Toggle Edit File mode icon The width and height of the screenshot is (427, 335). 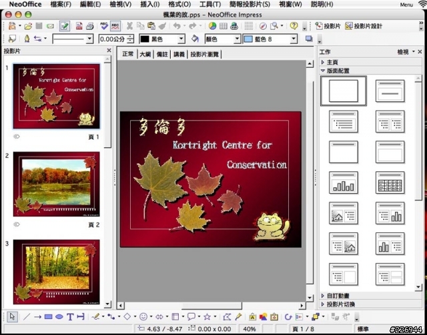(x=65, y=26)
